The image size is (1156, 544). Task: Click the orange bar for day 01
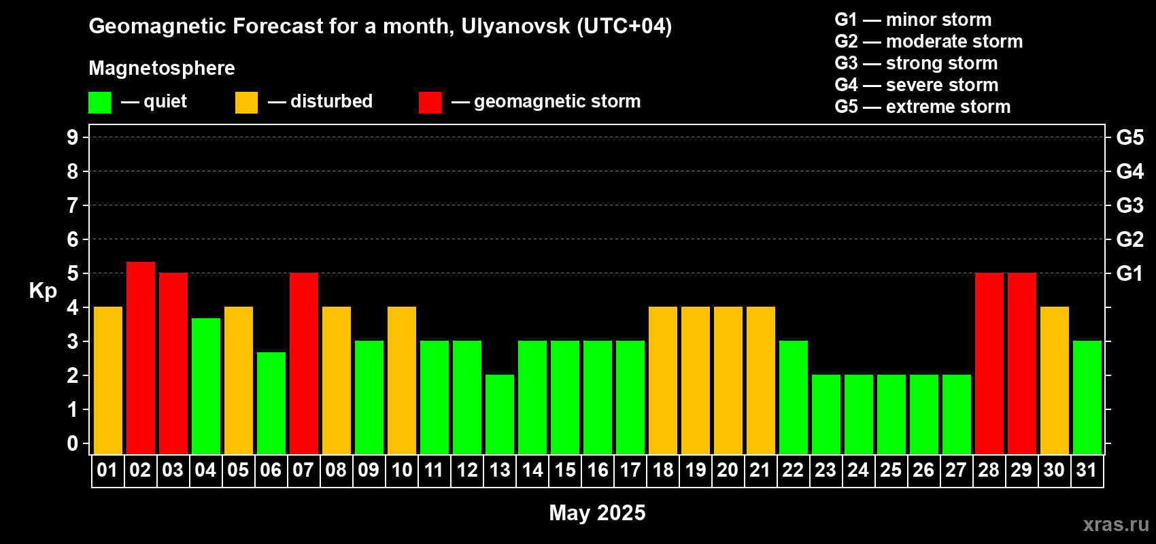click(108, 381)
